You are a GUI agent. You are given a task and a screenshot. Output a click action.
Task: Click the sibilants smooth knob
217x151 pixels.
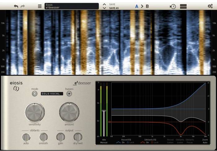pos(43,137)
